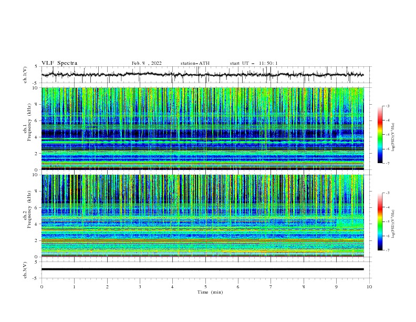Image resolution: width=416 pixels, height=322 pixels.
Task: Click the '-7' label on ch.2 colorbar
Action: pos(388,250)
